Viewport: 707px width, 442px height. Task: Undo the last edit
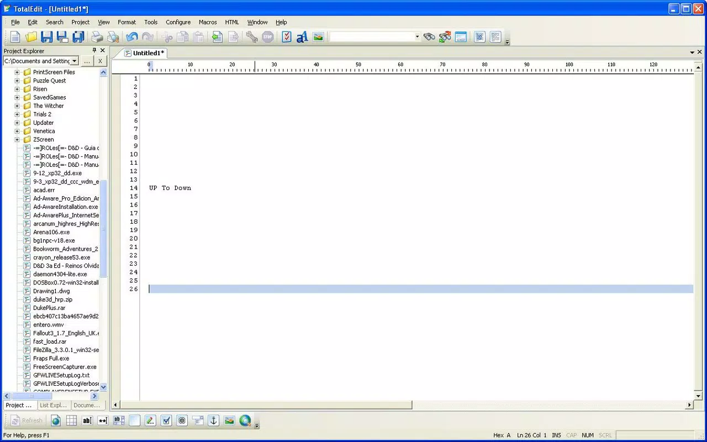click(132, 37)
